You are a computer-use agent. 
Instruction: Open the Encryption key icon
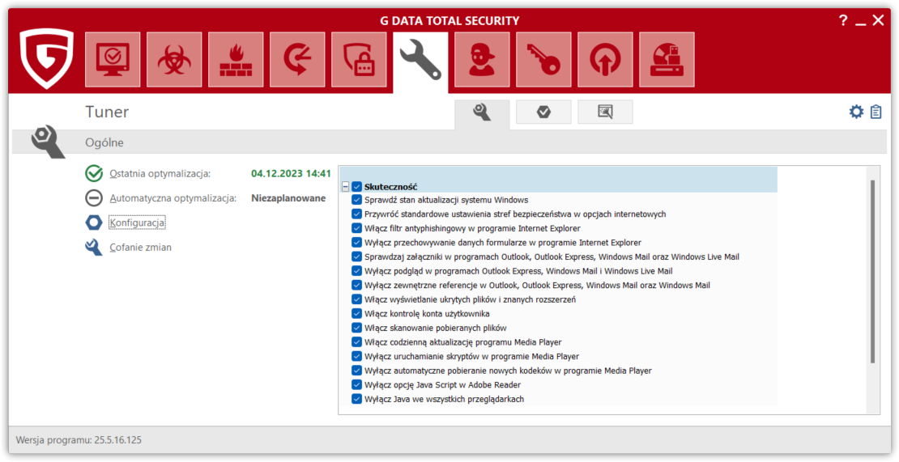point(543,60)
